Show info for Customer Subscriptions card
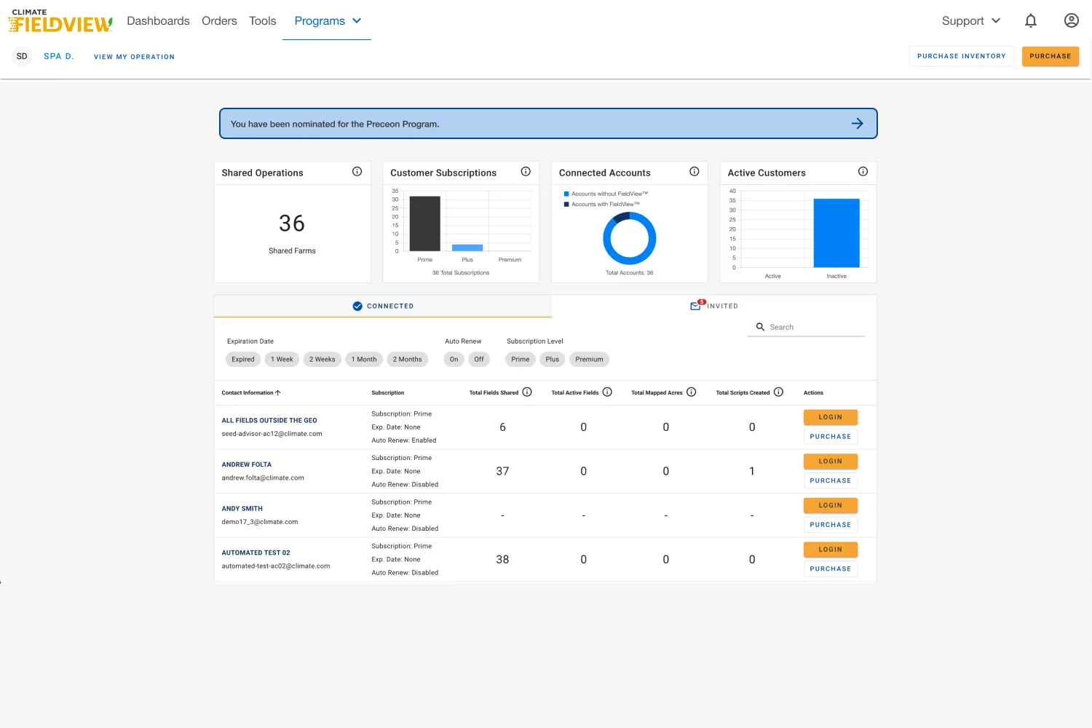Screen dimensions: 1092x728 (526, 172)
